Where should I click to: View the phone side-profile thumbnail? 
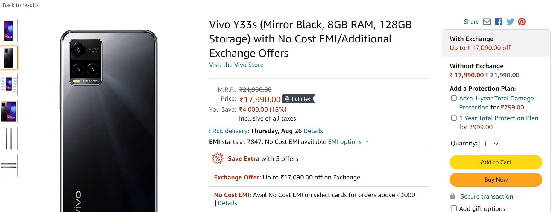(x=9, y=138)
